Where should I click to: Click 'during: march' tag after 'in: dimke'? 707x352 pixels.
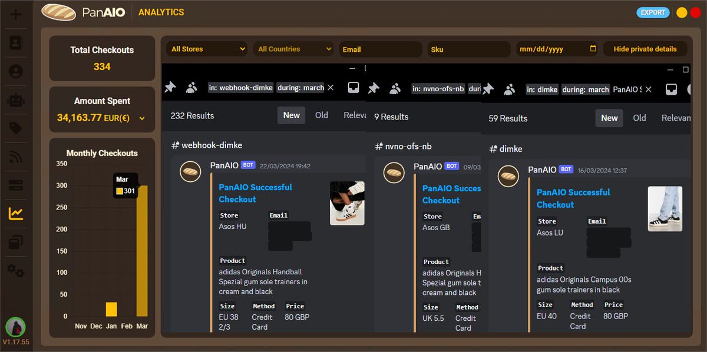586,89
